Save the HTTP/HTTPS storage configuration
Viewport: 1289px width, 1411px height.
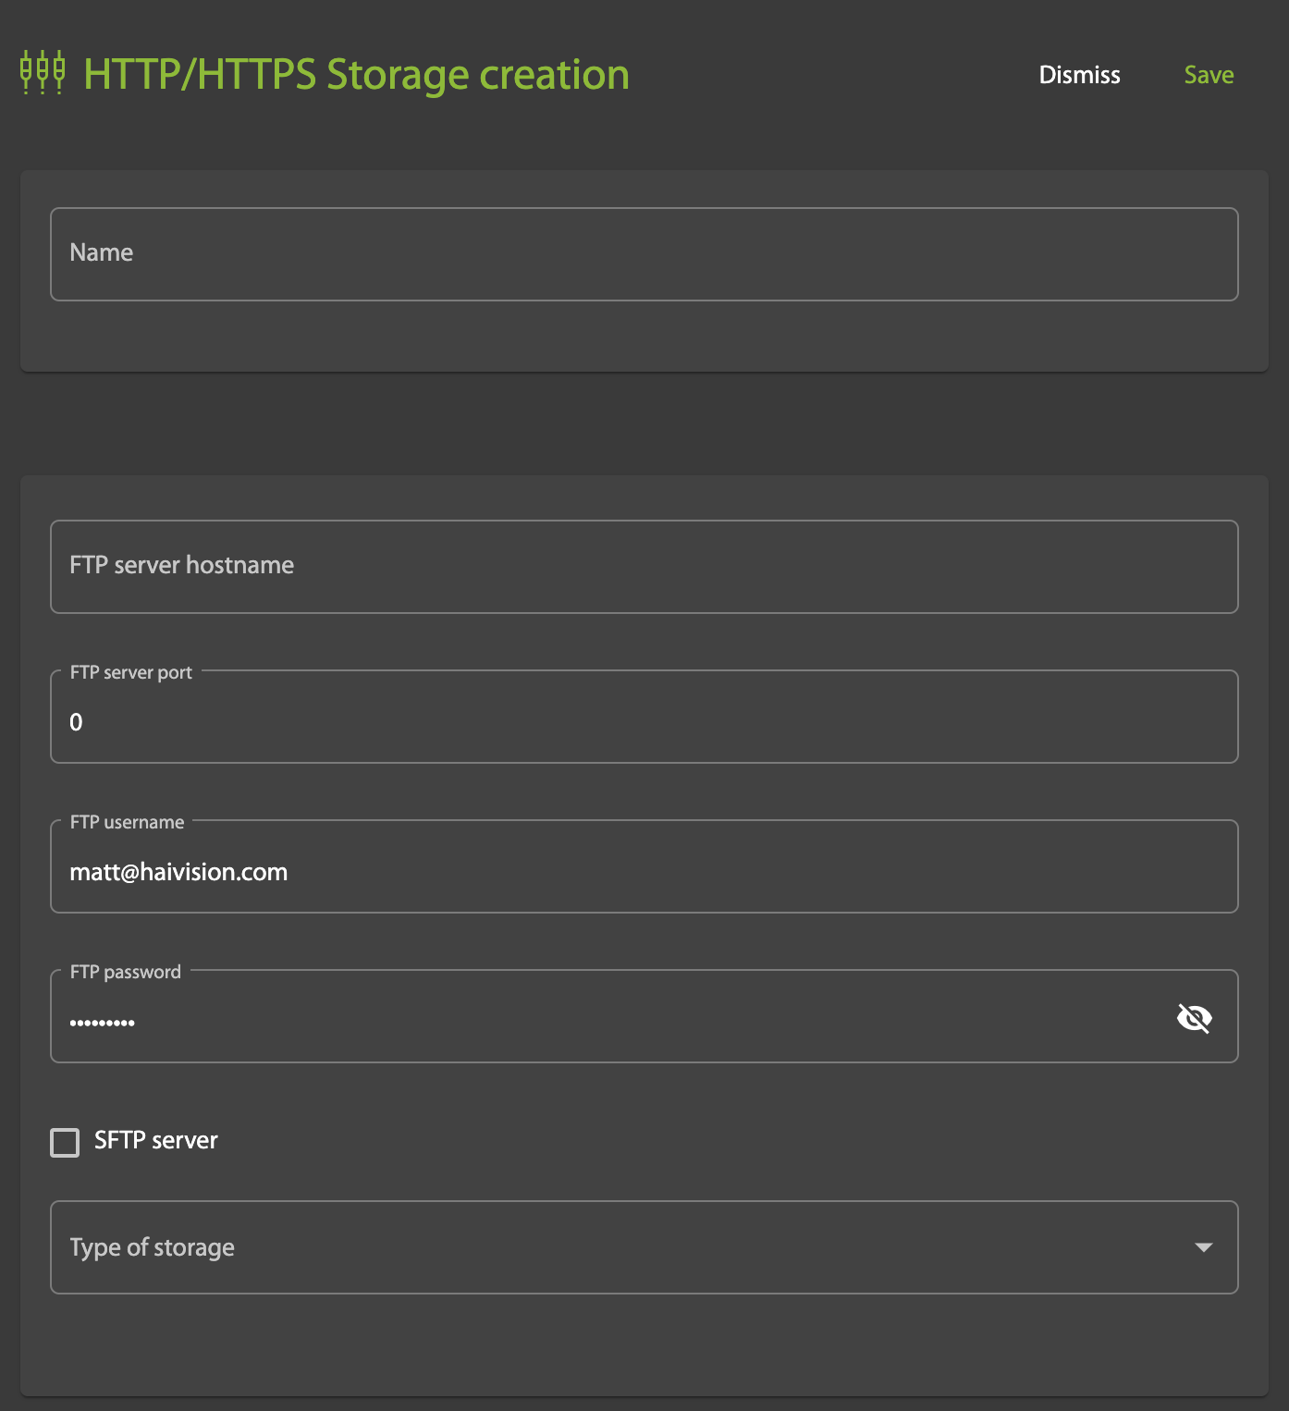coord(1209,75)
